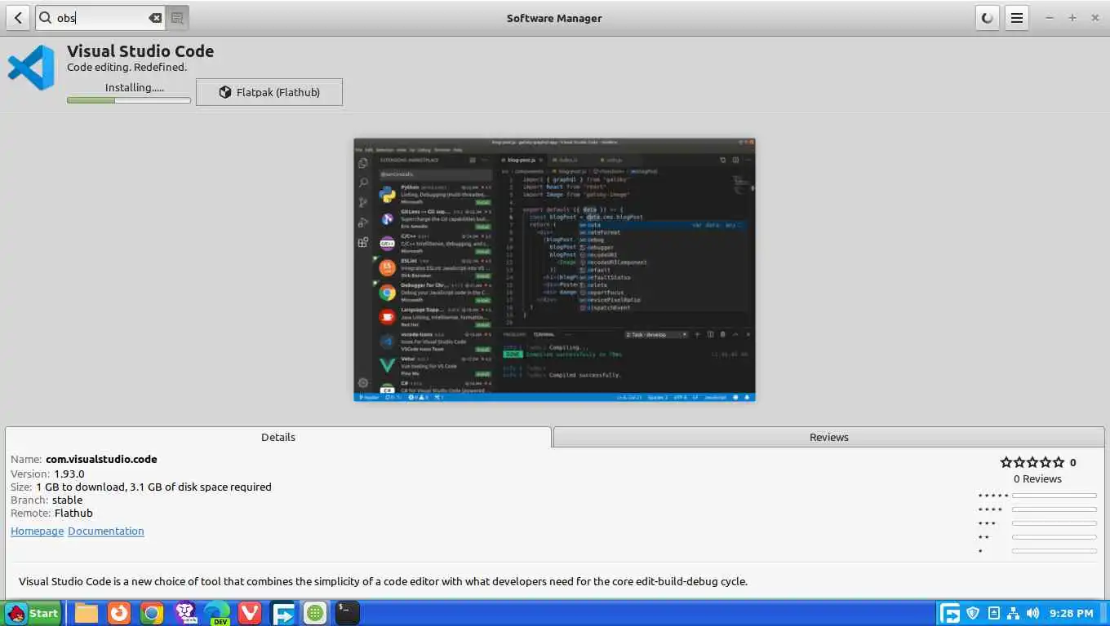Open the Homepage link
Image resolution: width=1110 pixels, height=626 pixels.
[x=37, y=531]
